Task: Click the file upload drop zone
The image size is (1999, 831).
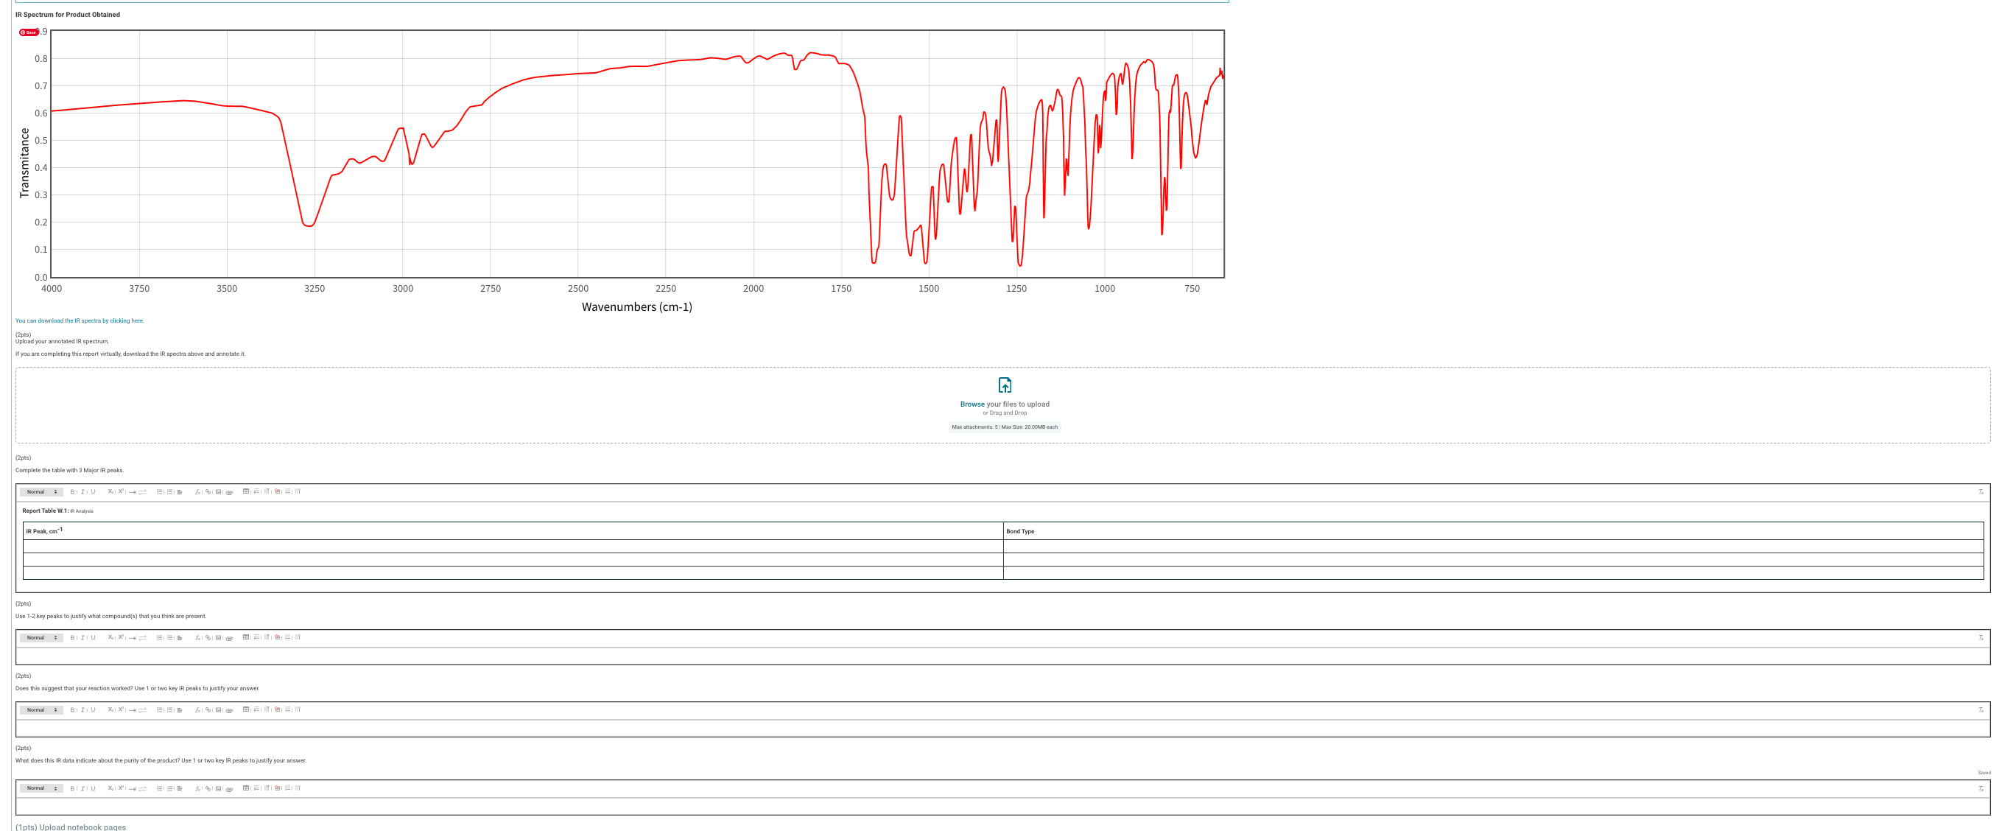Action: (1004, 405)
